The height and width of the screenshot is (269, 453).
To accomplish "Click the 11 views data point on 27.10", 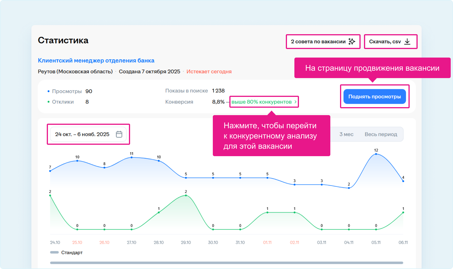I will (132, 157).
